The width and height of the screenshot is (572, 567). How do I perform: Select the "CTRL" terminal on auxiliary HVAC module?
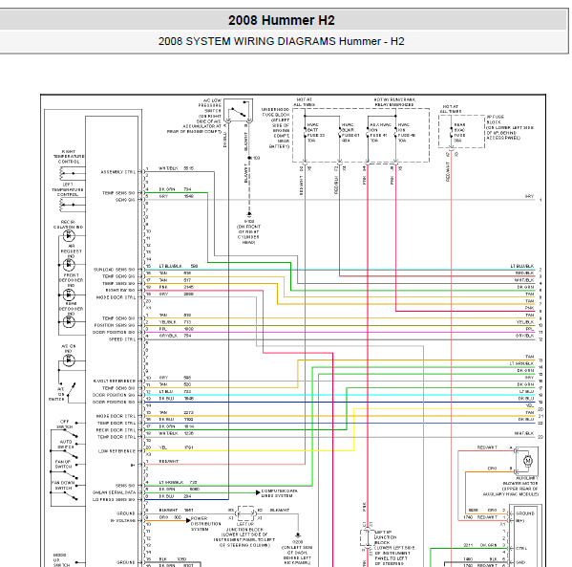(x=521, y=549)
